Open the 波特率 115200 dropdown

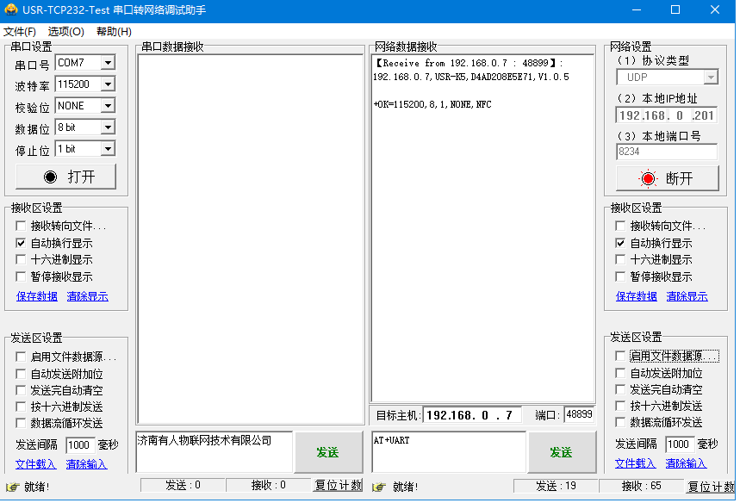coord(108,84)
